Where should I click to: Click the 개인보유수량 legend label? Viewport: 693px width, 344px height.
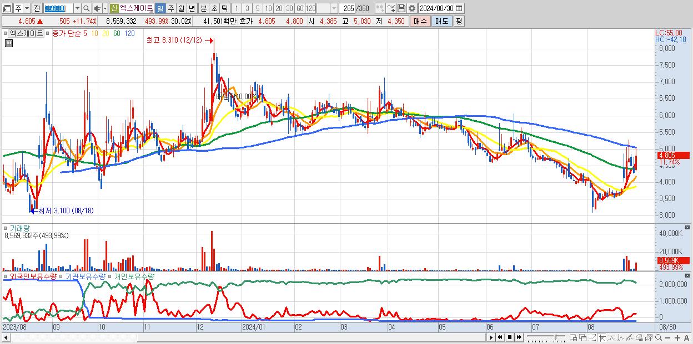coord(134,276)
